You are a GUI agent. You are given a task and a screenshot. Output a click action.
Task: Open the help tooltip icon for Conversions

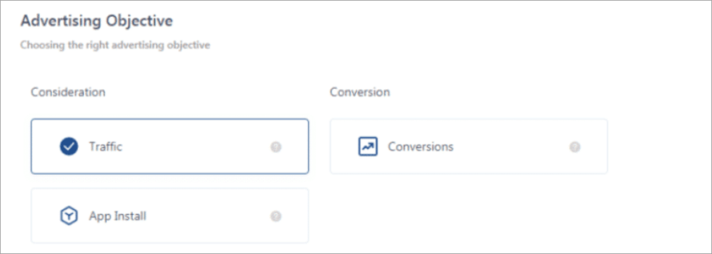click(x=575, y=148)
